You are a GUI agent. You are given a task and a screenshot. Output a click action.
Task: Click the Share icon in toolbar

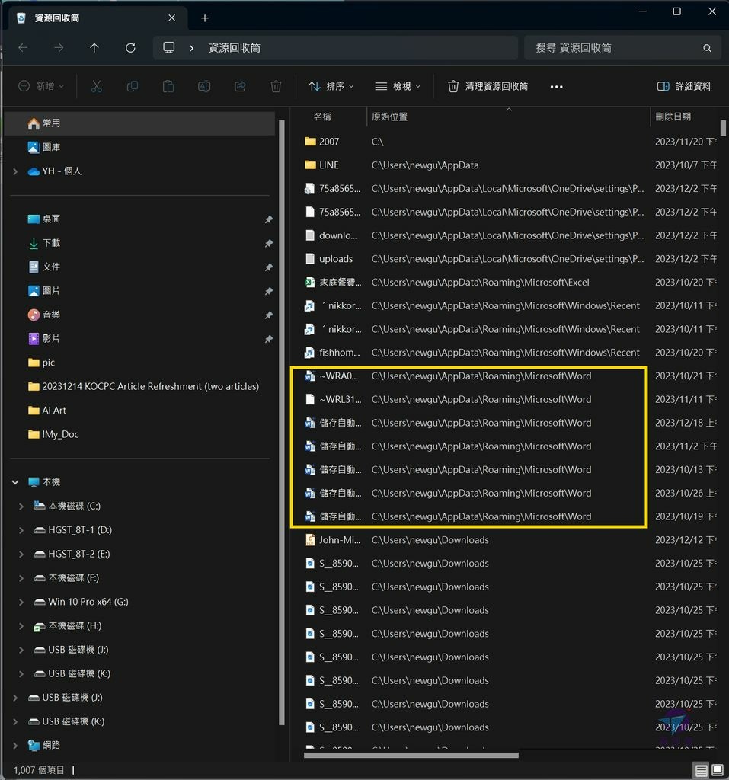[240, 87]
